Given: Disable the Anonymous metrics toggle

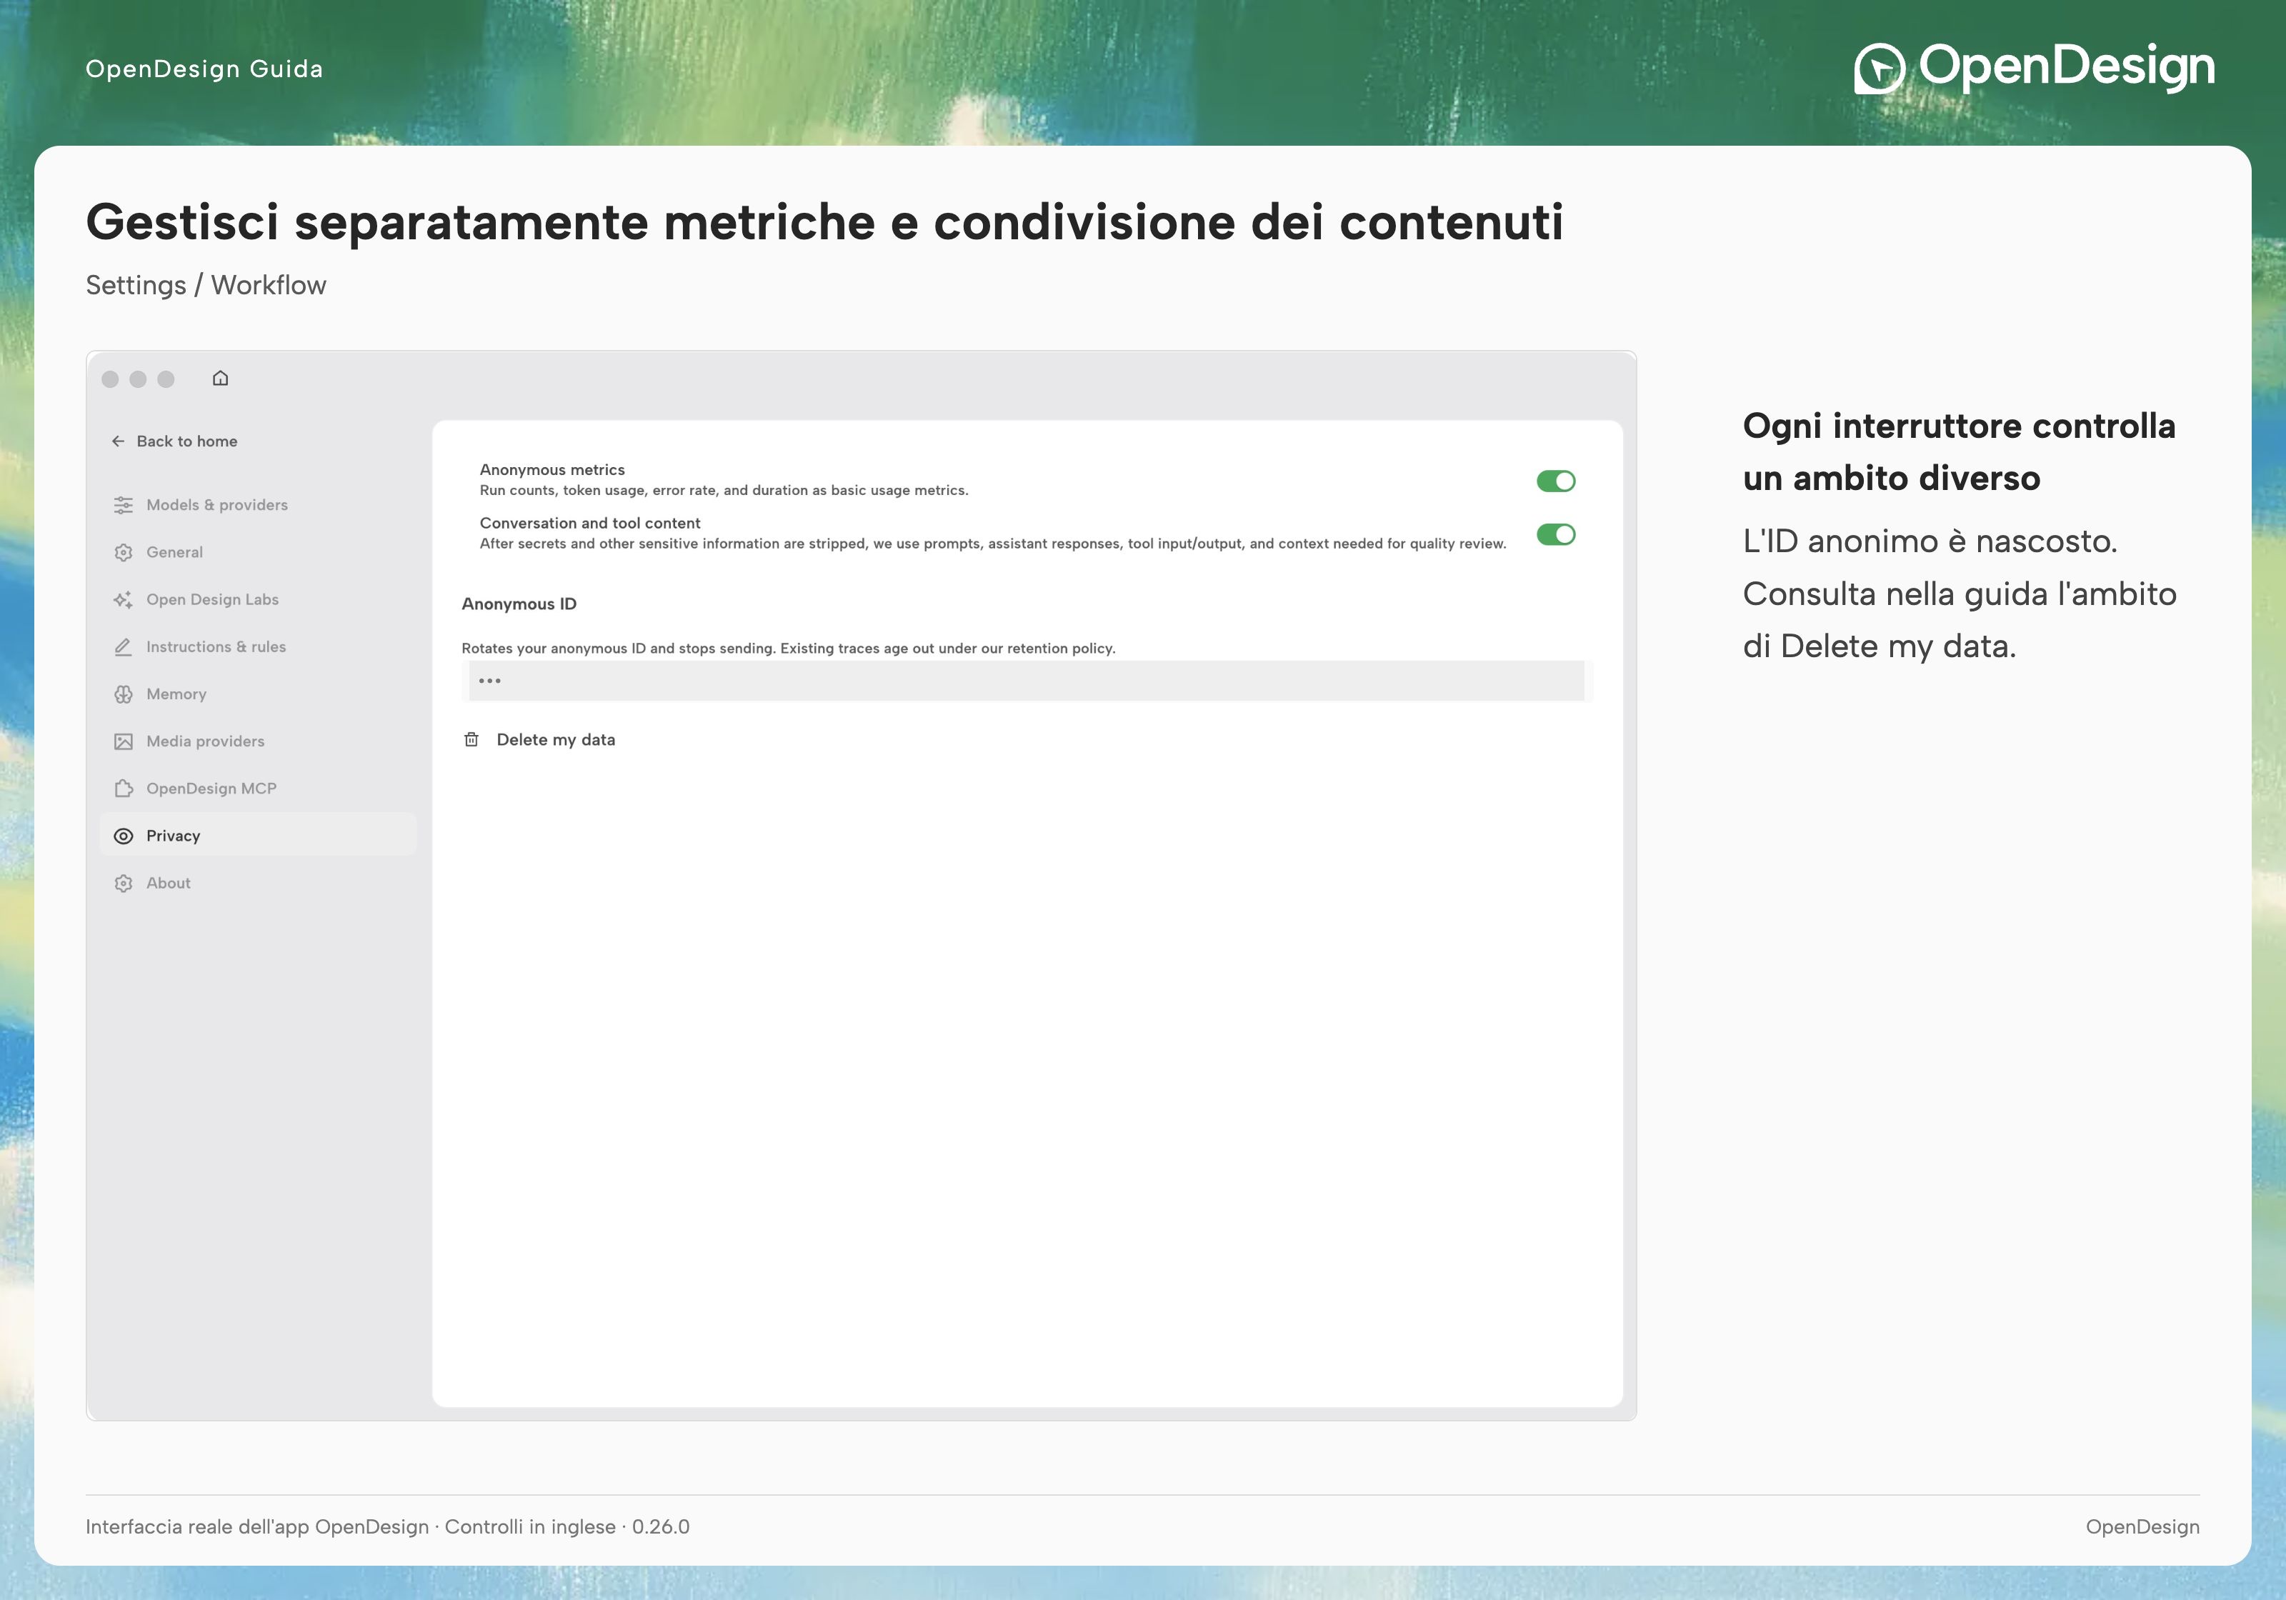Looking at the screenshot, I should 1555,481.
